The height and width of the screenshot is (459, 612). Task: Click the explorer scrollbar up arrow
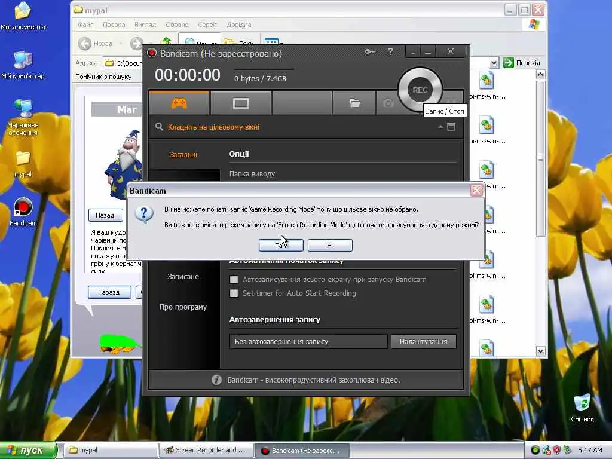point(540,75)
